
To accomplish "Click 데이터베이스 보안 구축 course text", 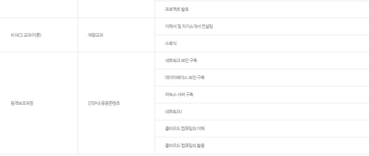I will (x=185, y=77).
